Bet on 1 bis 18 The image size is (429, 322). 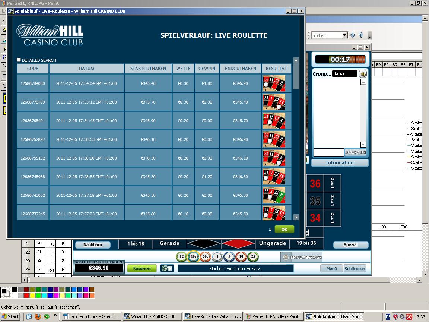pos(136,243)
